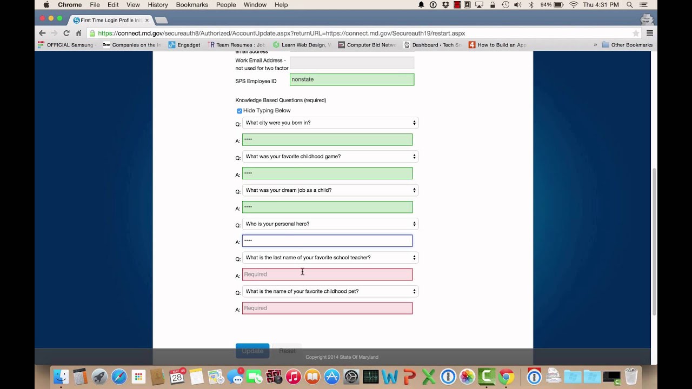Open OFFICIAL Samsung bookmark

(x=67, y=45)
